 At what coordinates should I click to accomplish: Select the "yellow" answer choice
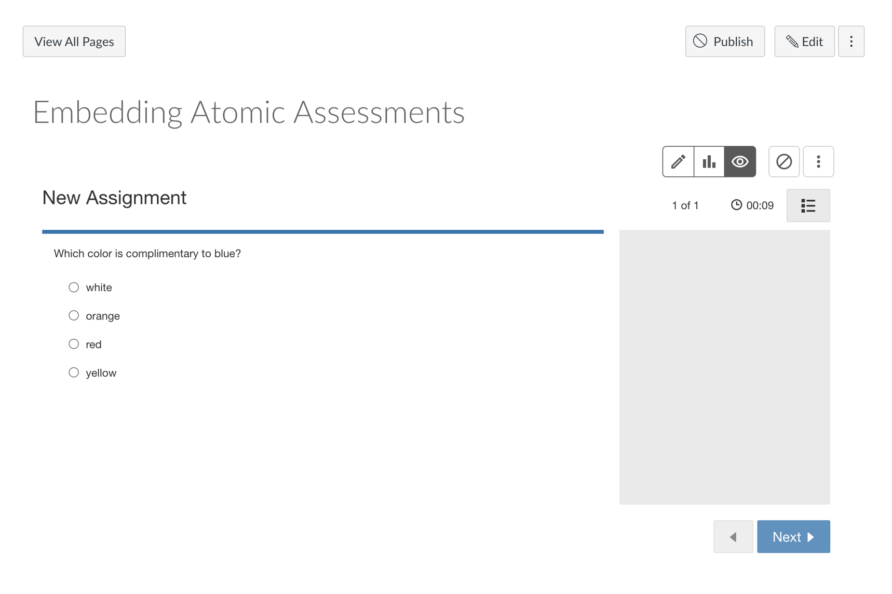[74, 372]
